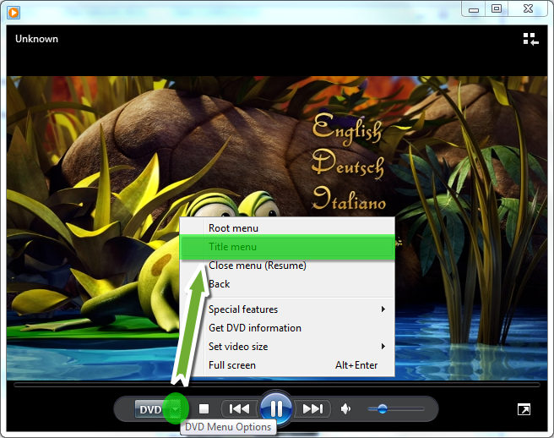Minimize the player window
The height and width of the screenshot is (438, 554).
pyautogui.click(x=474, y=8)
